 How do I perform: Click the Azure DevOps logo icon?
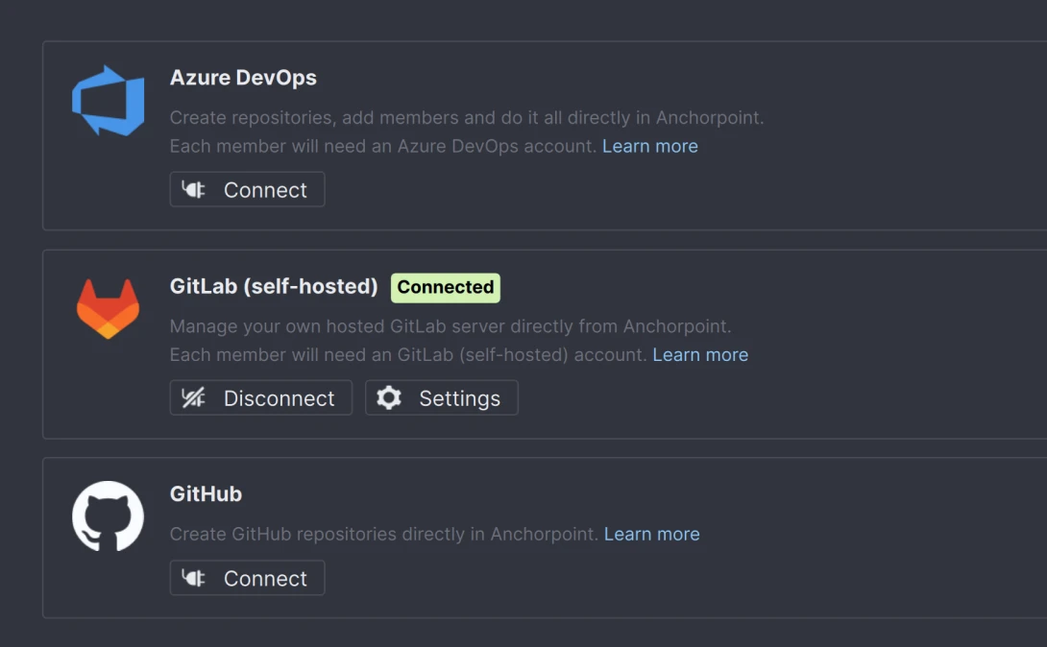tap(108, 99)
